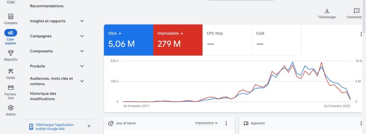Click the Télécharger download icon

(x=327, y=11)
